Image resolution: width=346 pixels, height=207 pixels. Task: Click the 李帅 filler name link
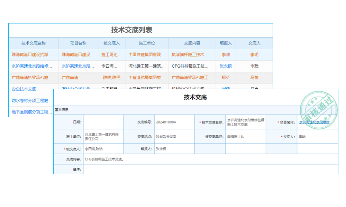click(225, 55)
